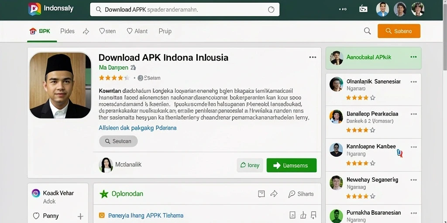447x223 pixels.
Task: Open the Hewehay Seganerig listing
Action: click(374, 188)
